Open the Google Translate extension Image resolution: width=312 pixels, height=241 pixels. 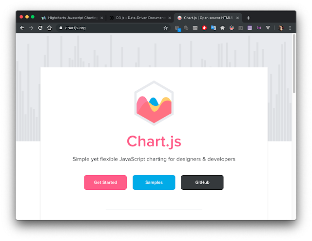click(x=214, y=28)
